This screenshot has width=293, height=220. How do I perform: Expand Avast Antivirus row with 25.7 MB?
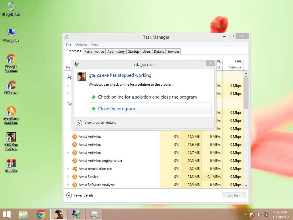point(68,153)
